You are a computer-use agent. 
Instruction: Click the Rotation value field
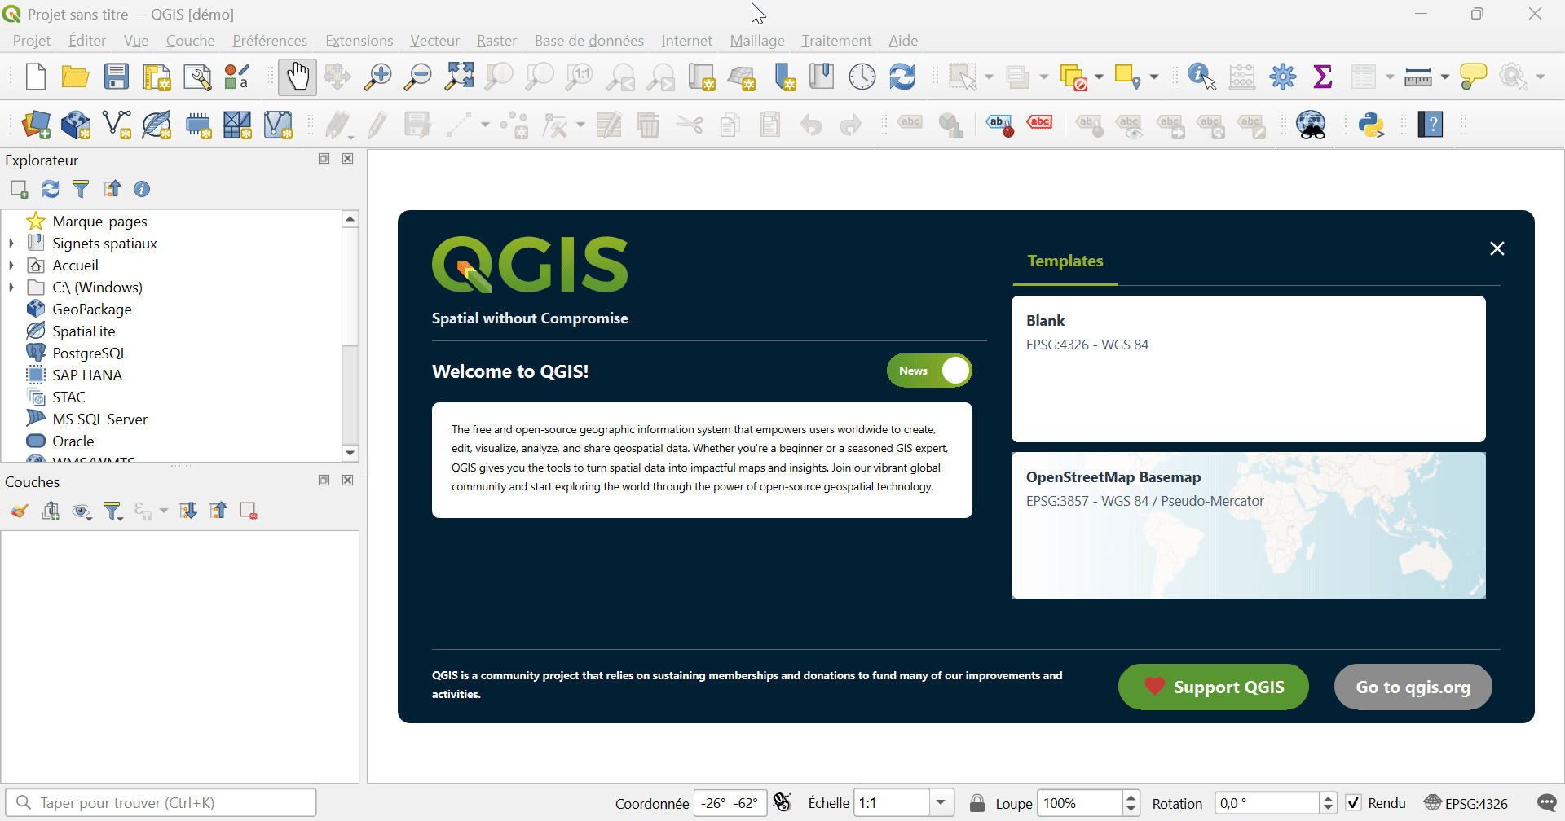[x=1267, y=803]
